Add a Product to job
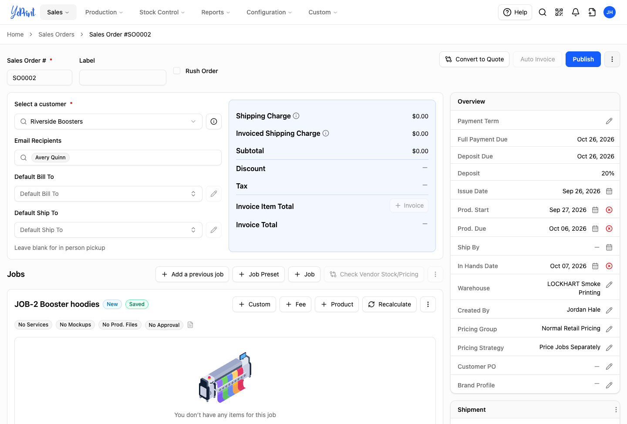 tap(337, 304)
